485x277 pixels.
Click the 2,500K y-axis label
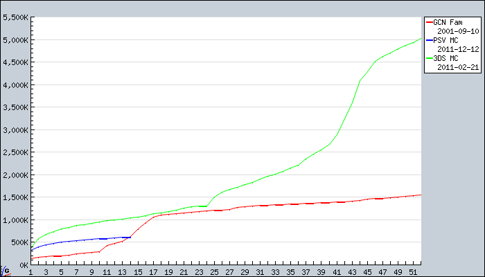point(15,152)
